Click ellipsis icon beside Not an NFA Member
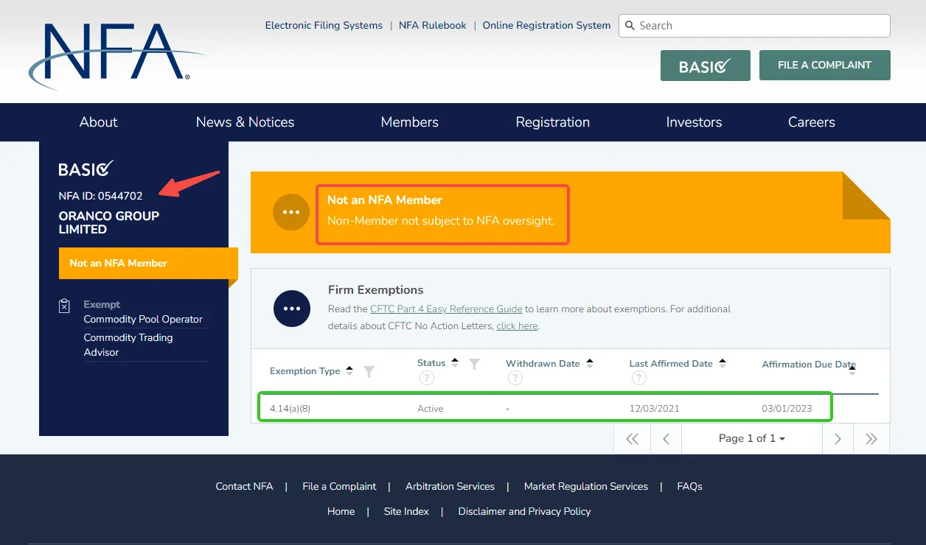Viewport: 926px width, 545px height. (291, 212)
